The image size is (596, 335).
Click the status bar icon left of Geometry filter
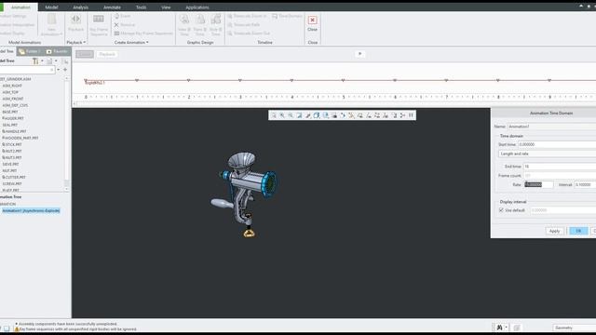coord(517,328)
